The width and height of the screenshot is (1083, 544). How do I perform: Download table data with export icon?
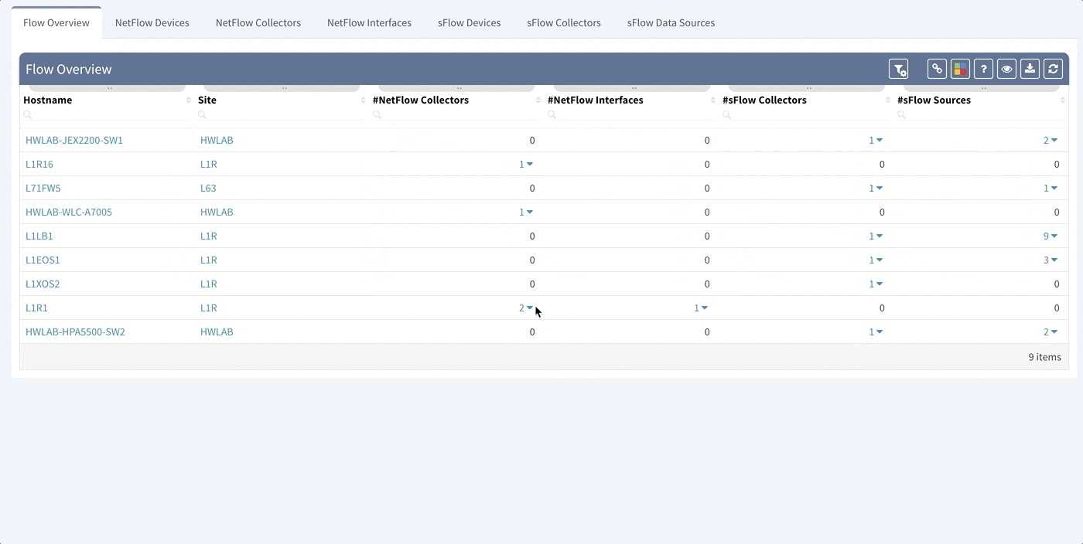(x=1030, y=69)
